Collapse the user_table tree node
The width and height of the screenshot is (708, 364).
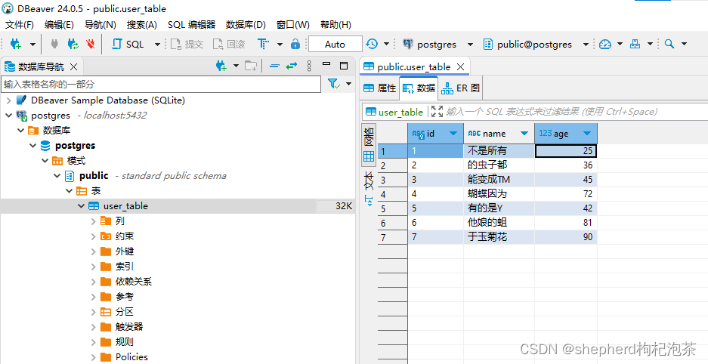[82, 205]
